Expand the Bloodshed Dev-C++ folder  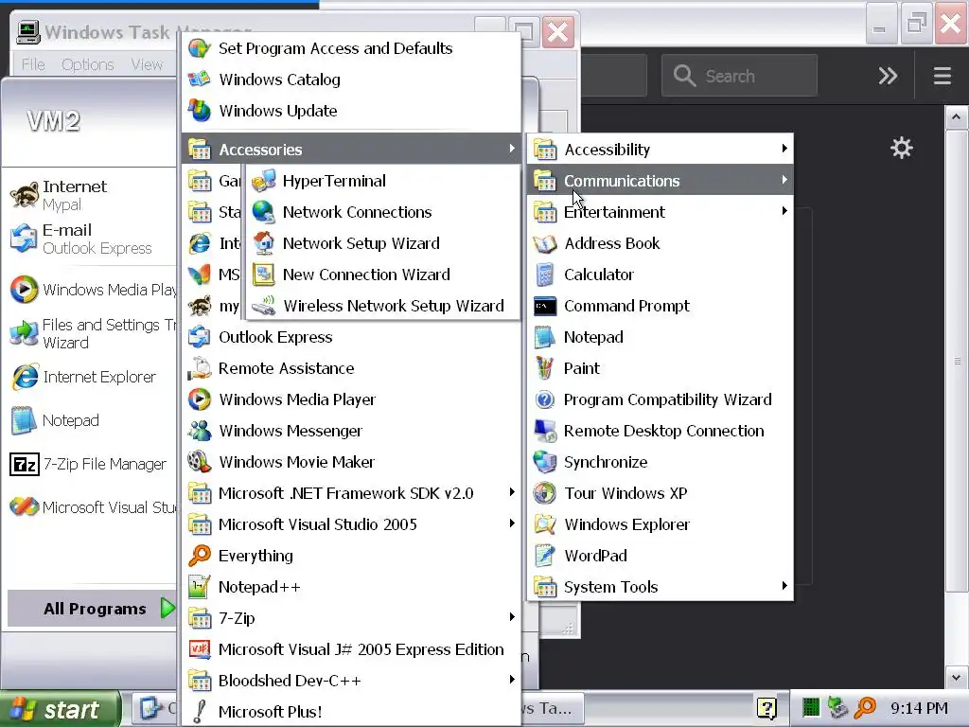[351, 680]
